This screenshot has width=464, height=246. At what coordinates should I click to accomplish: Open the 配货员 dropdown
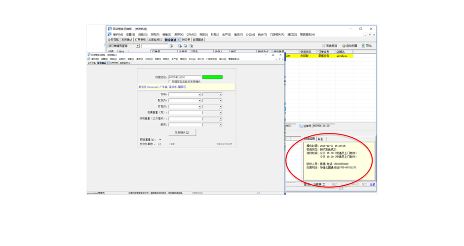pos(199,101)
